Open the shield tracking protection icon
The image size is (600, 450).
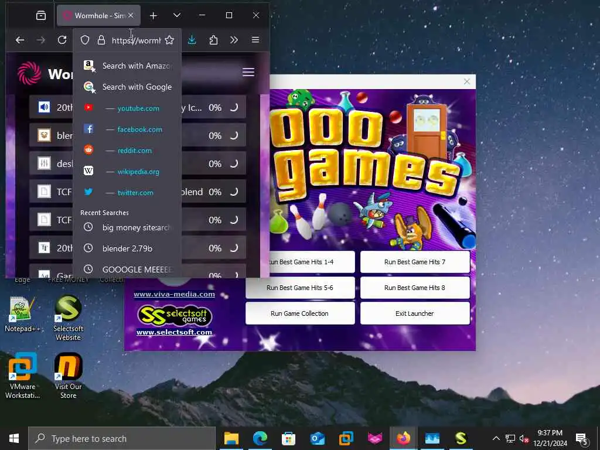(x=85, y=40)
